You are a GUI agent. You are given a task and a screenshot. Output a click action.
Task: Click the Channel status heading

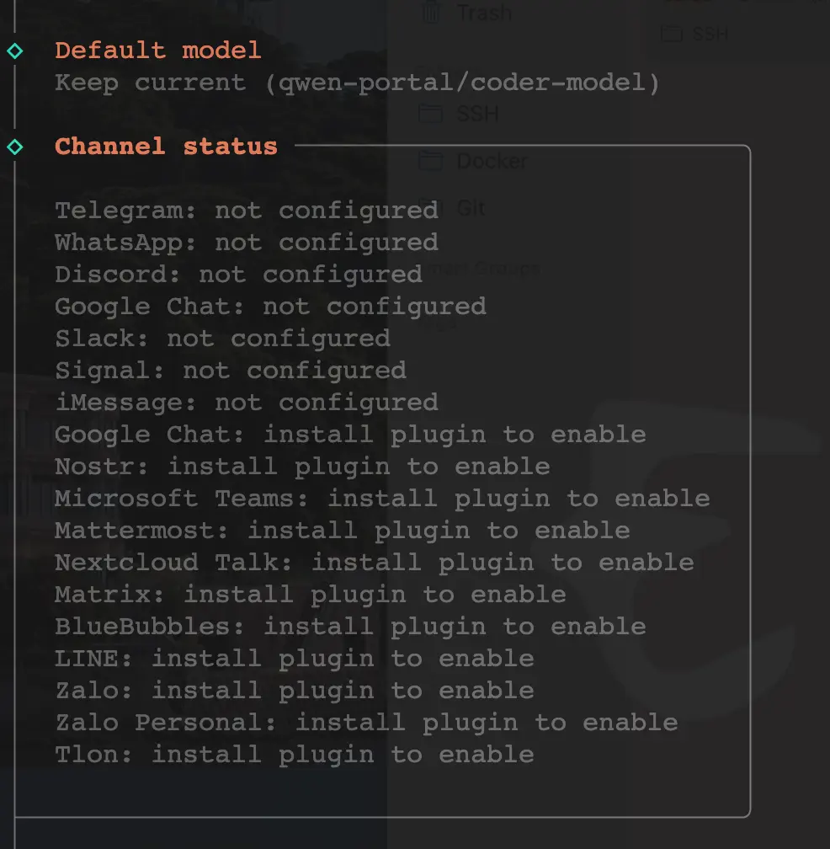pos(166,147)
